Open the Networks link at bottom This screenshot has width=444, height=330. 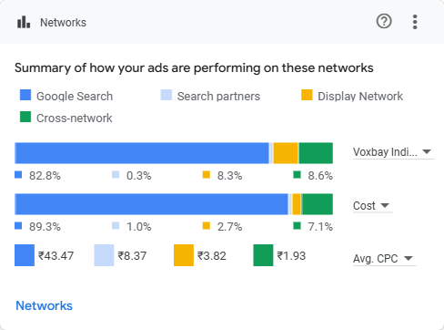pos(44,305)
